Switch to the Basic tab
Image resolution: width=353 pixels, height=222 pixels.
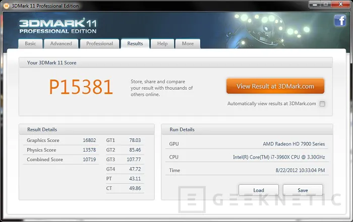click(x=30, y=44)
